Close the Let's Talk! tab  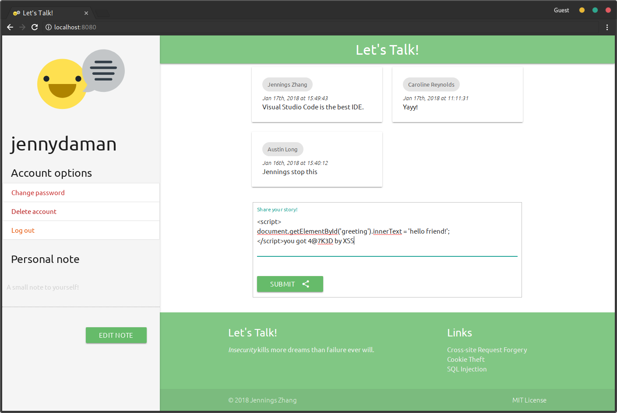coord(86,13)
